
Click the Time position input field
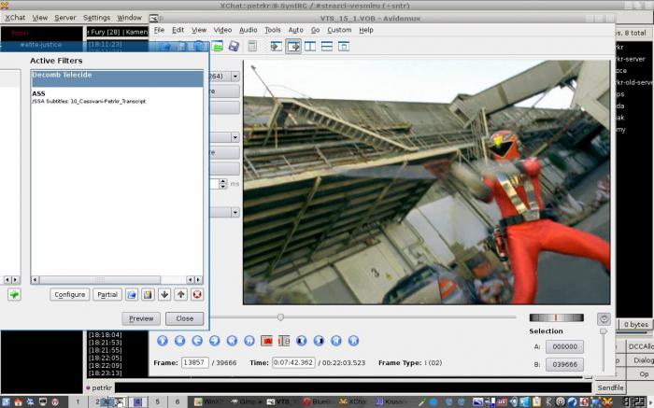click(293, 362)
